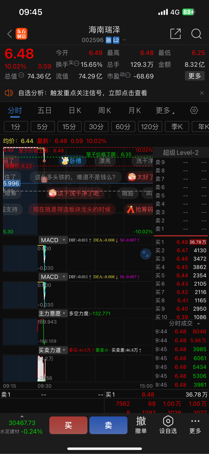Tap the red 买 buy button

tap(68, 425)
